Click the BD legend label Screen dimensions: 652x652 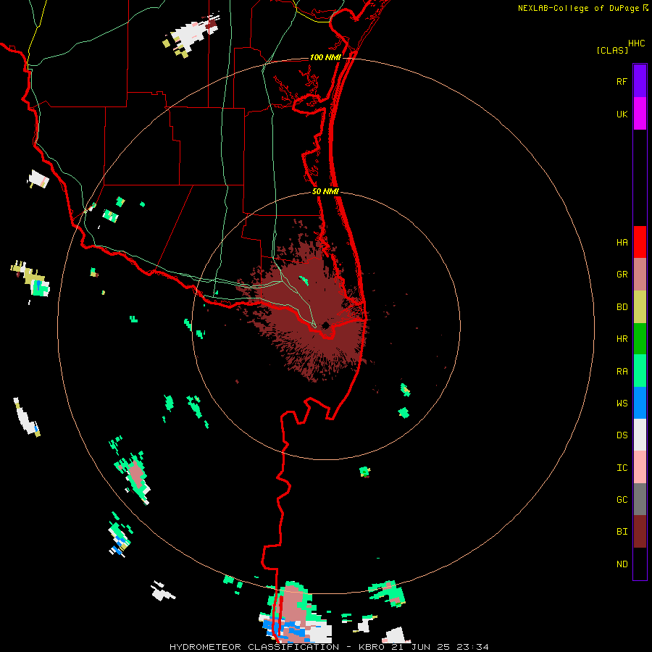622,307
